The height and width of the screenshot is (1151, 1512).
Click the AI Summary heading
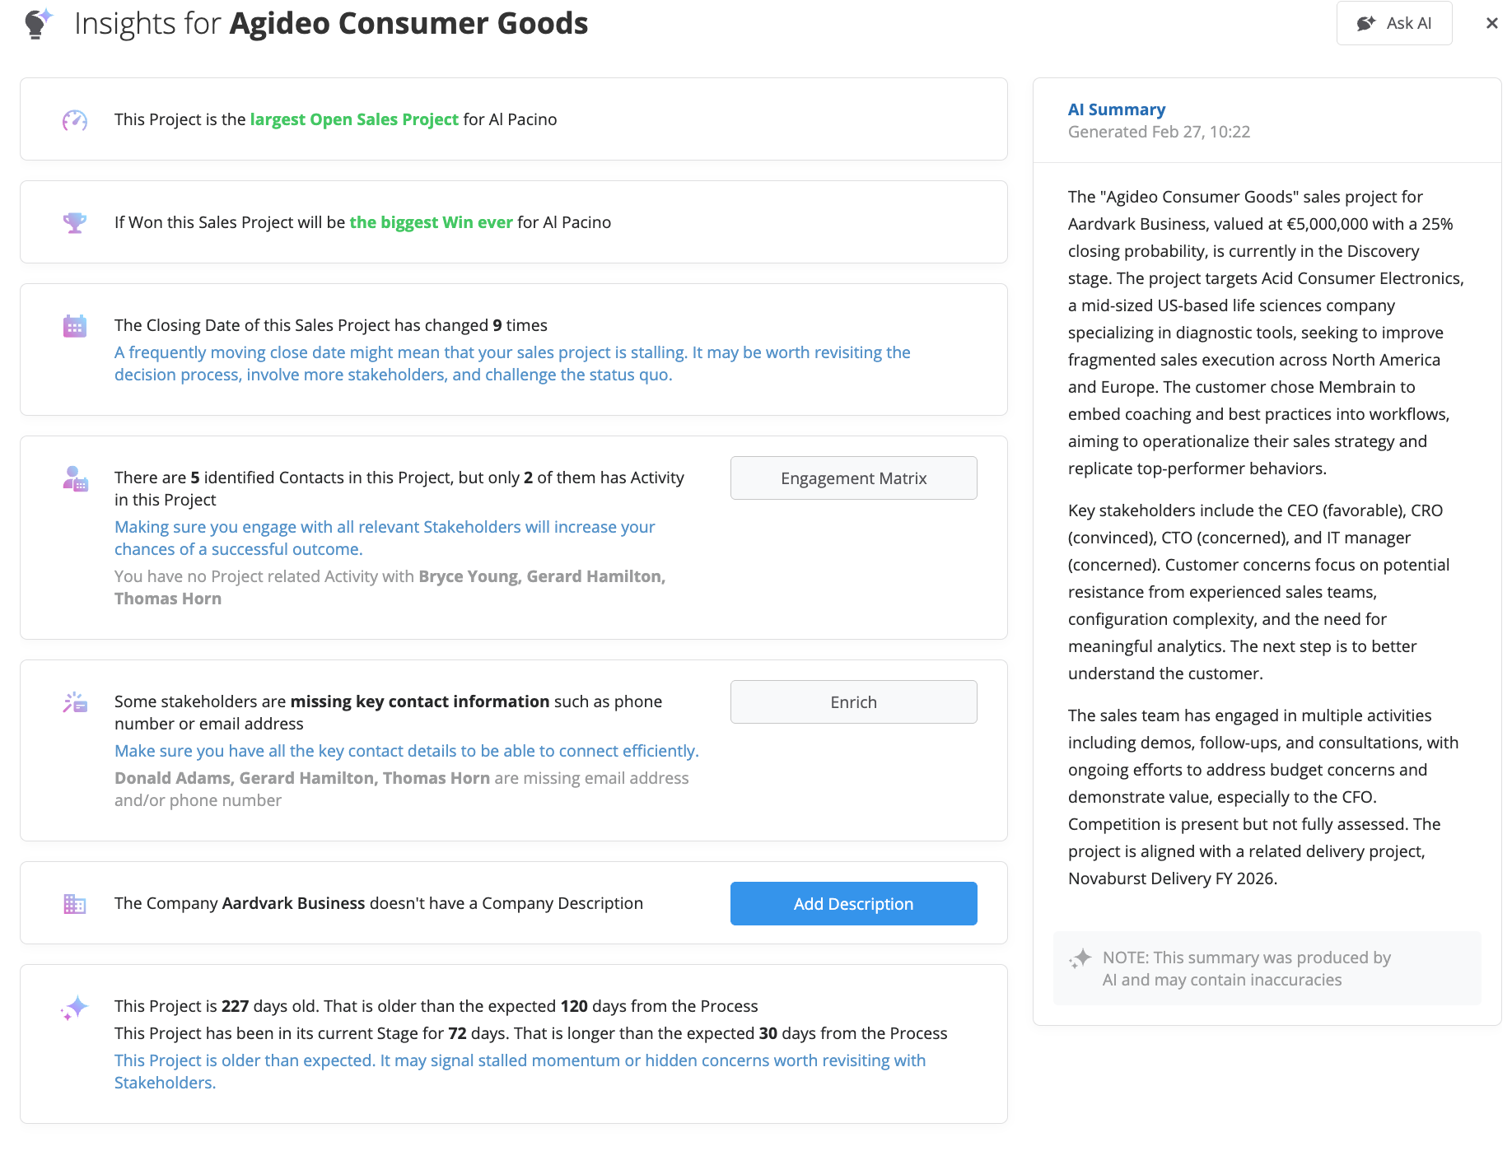click(1116, 110)
